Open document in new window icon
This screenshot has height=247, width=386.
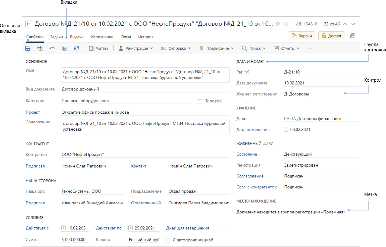pyautogui.click(x=352, y=36)
